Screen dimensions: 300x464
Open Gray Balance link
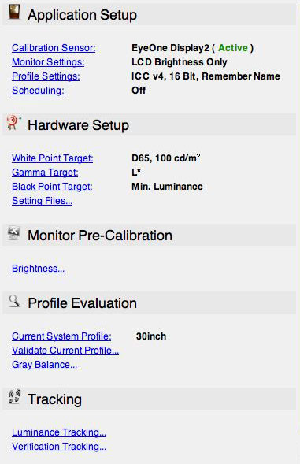[44, 365]
